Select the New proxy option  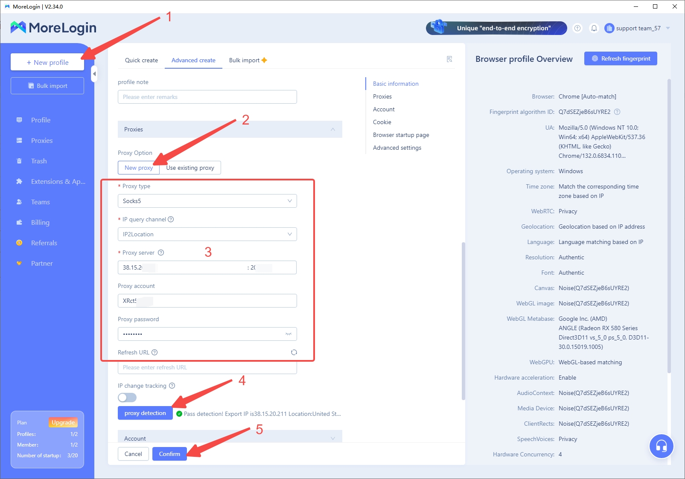[139, 168]
